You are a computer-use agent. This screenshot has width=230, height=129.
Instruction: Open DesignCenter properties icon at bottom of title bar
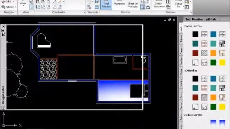tap(3, 108)
